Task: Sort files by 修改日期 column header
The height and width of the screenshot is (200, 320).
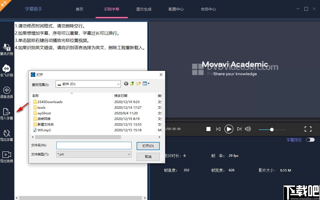Action: (134, 96)
